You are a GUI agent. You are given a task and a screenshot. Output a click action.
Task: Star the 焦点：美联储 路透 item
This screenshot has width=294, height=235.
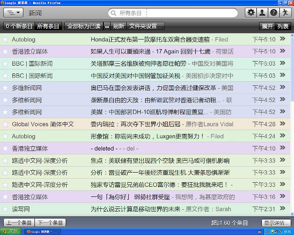pos(6,160)
